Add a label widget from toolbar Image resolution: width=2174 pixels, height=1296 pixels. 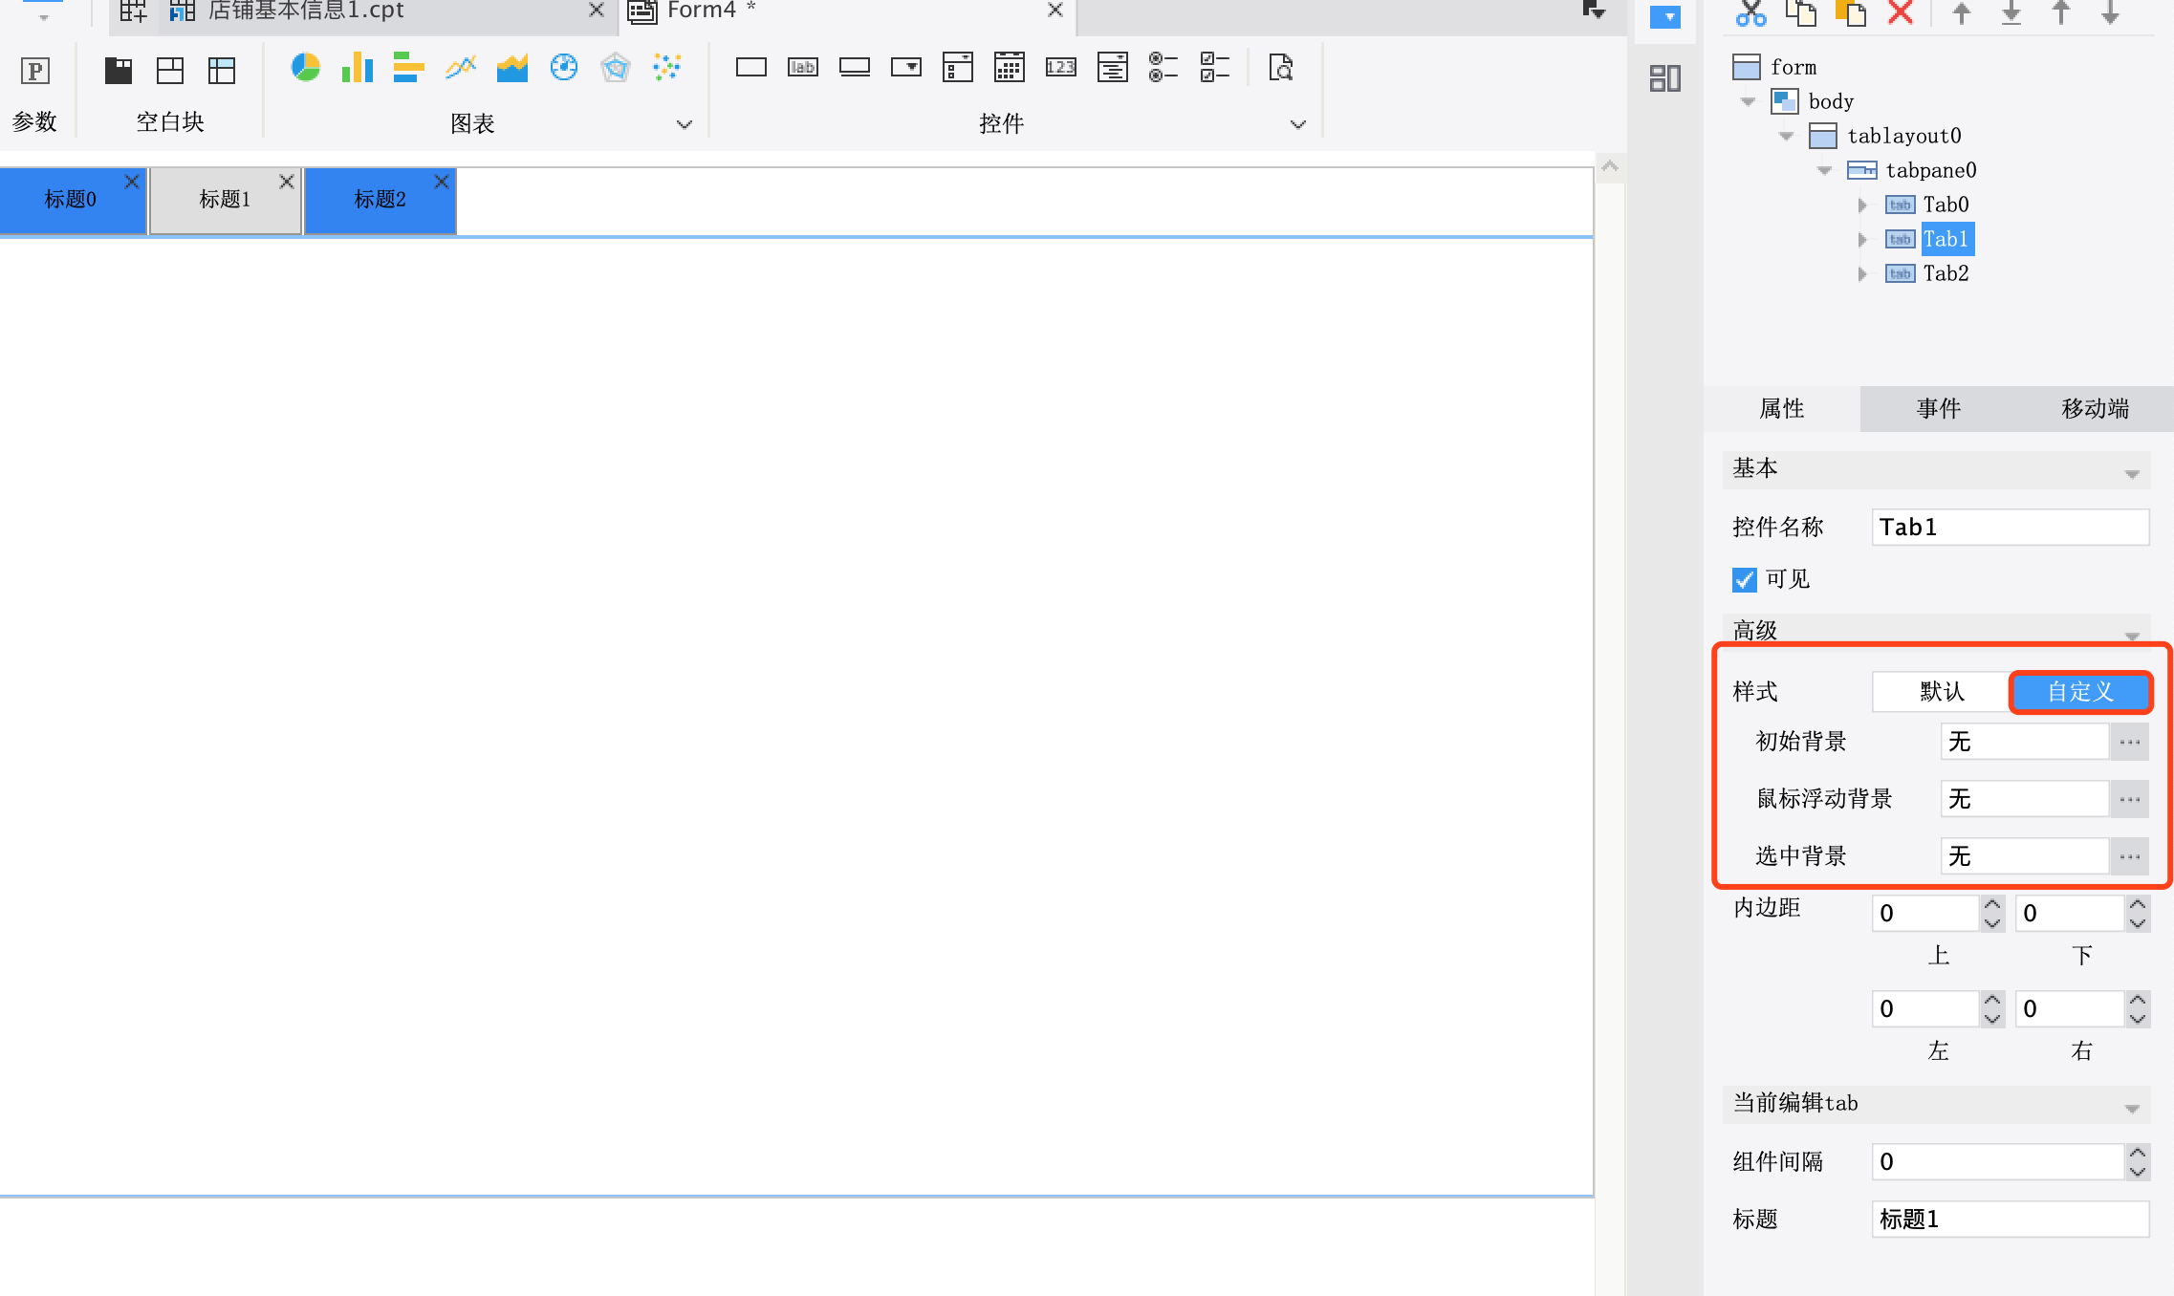tap(802, 68)
